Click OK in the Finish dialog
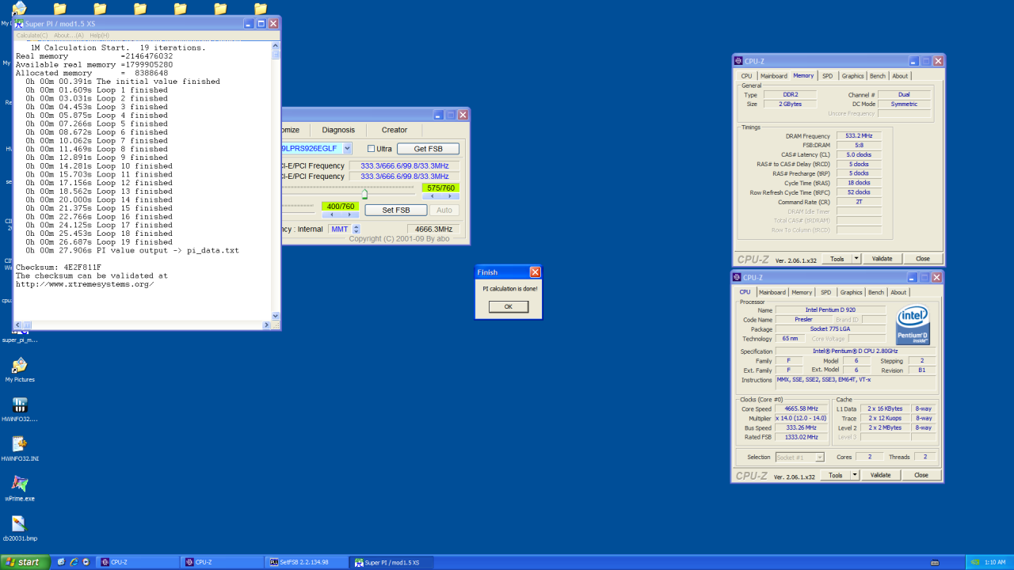 tap(508, 306)
